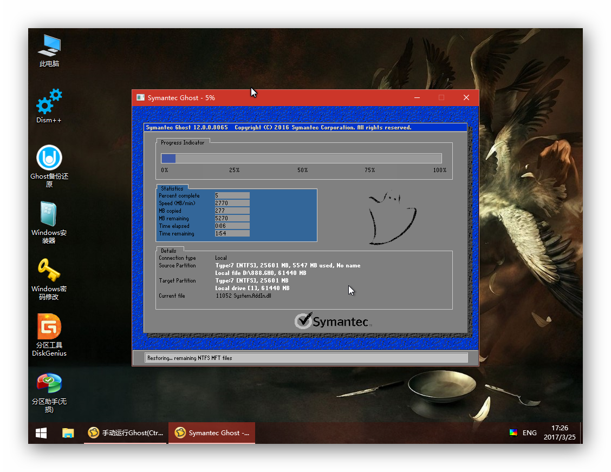Click the ghost mascot drawing
This screenshot has width=611, height=472.
pos(392,218)
